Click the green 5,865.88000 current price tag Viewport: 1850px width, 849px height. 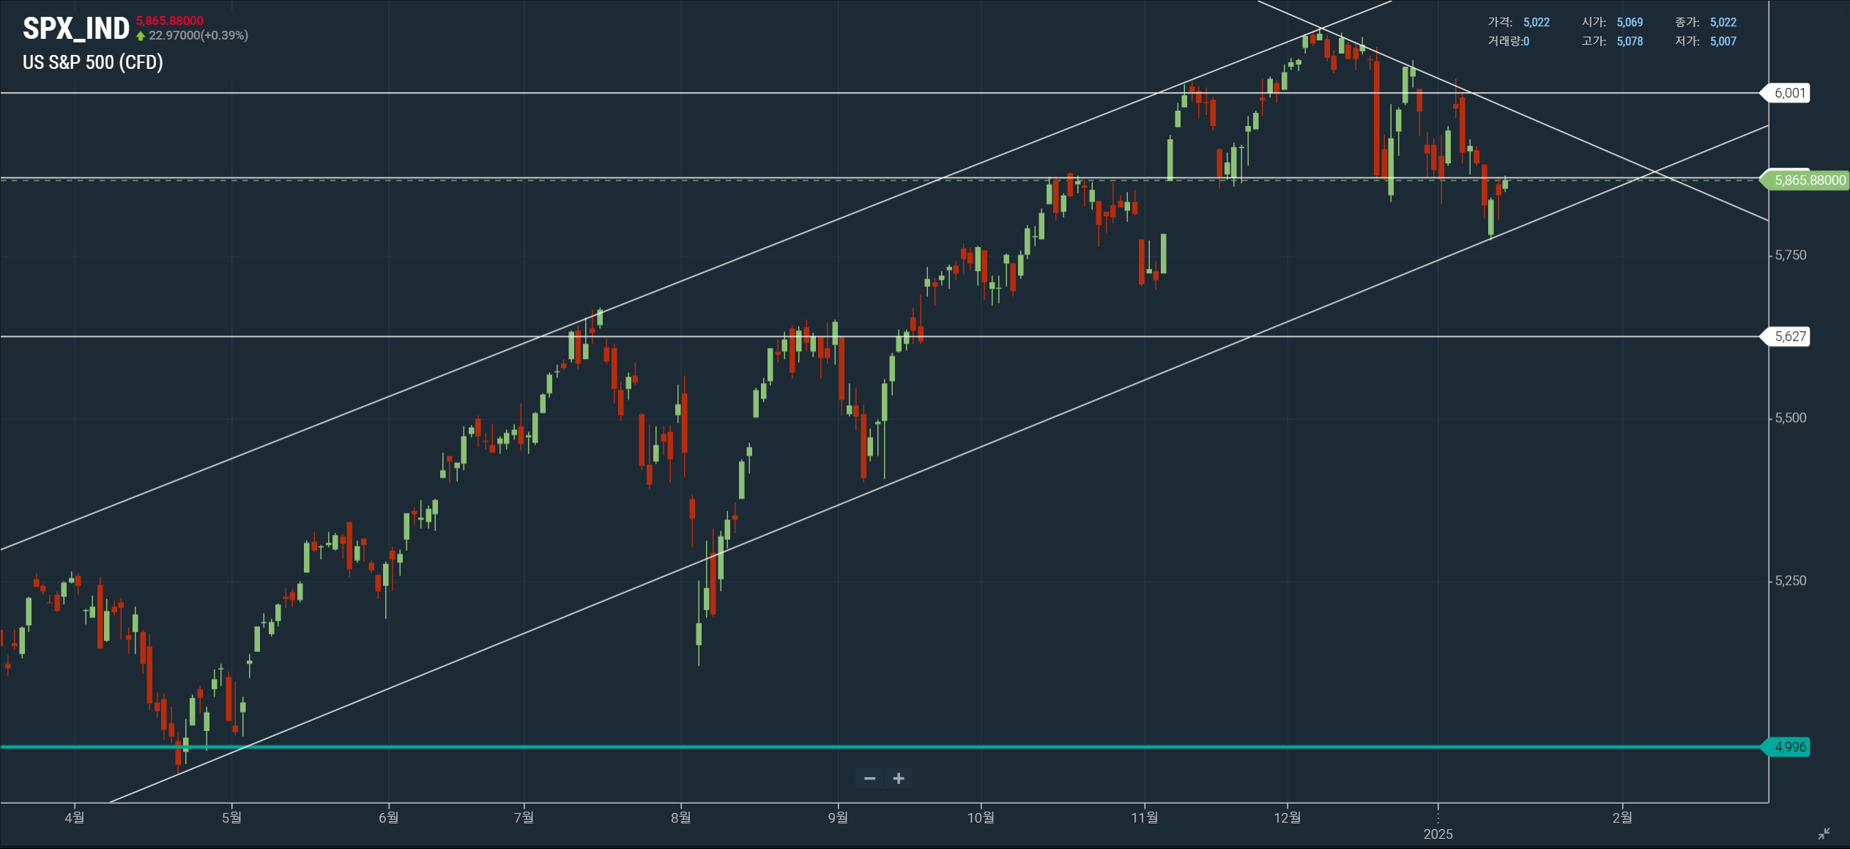[1808, 180]
